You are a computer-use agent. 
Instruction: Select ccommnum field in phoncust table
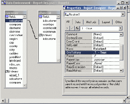pyautogui.click(x=49, y=32)
